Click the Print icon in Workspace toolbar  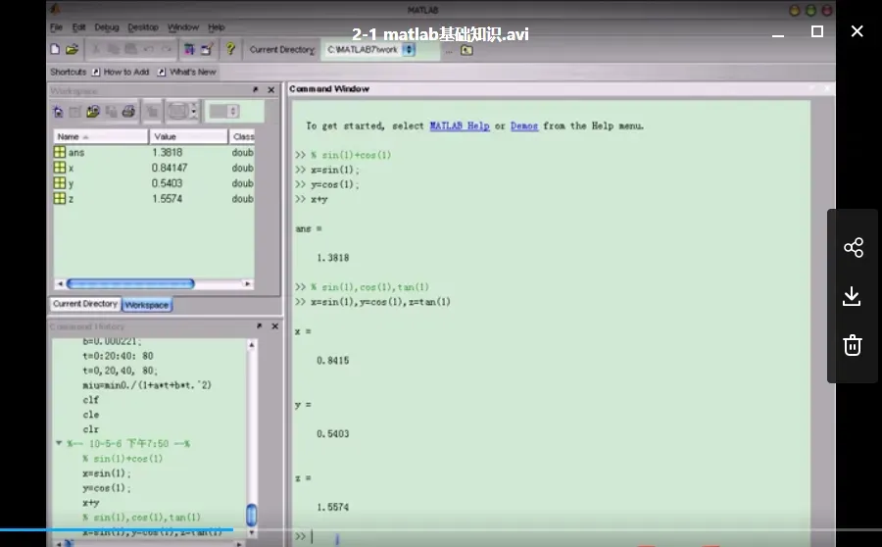(x=128, y=112)
